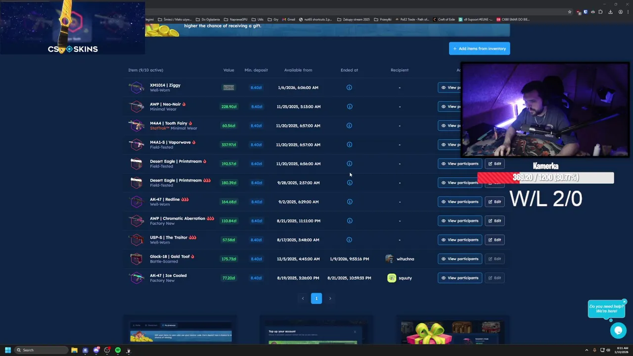Click Add items from inventory button

(479, 48)
